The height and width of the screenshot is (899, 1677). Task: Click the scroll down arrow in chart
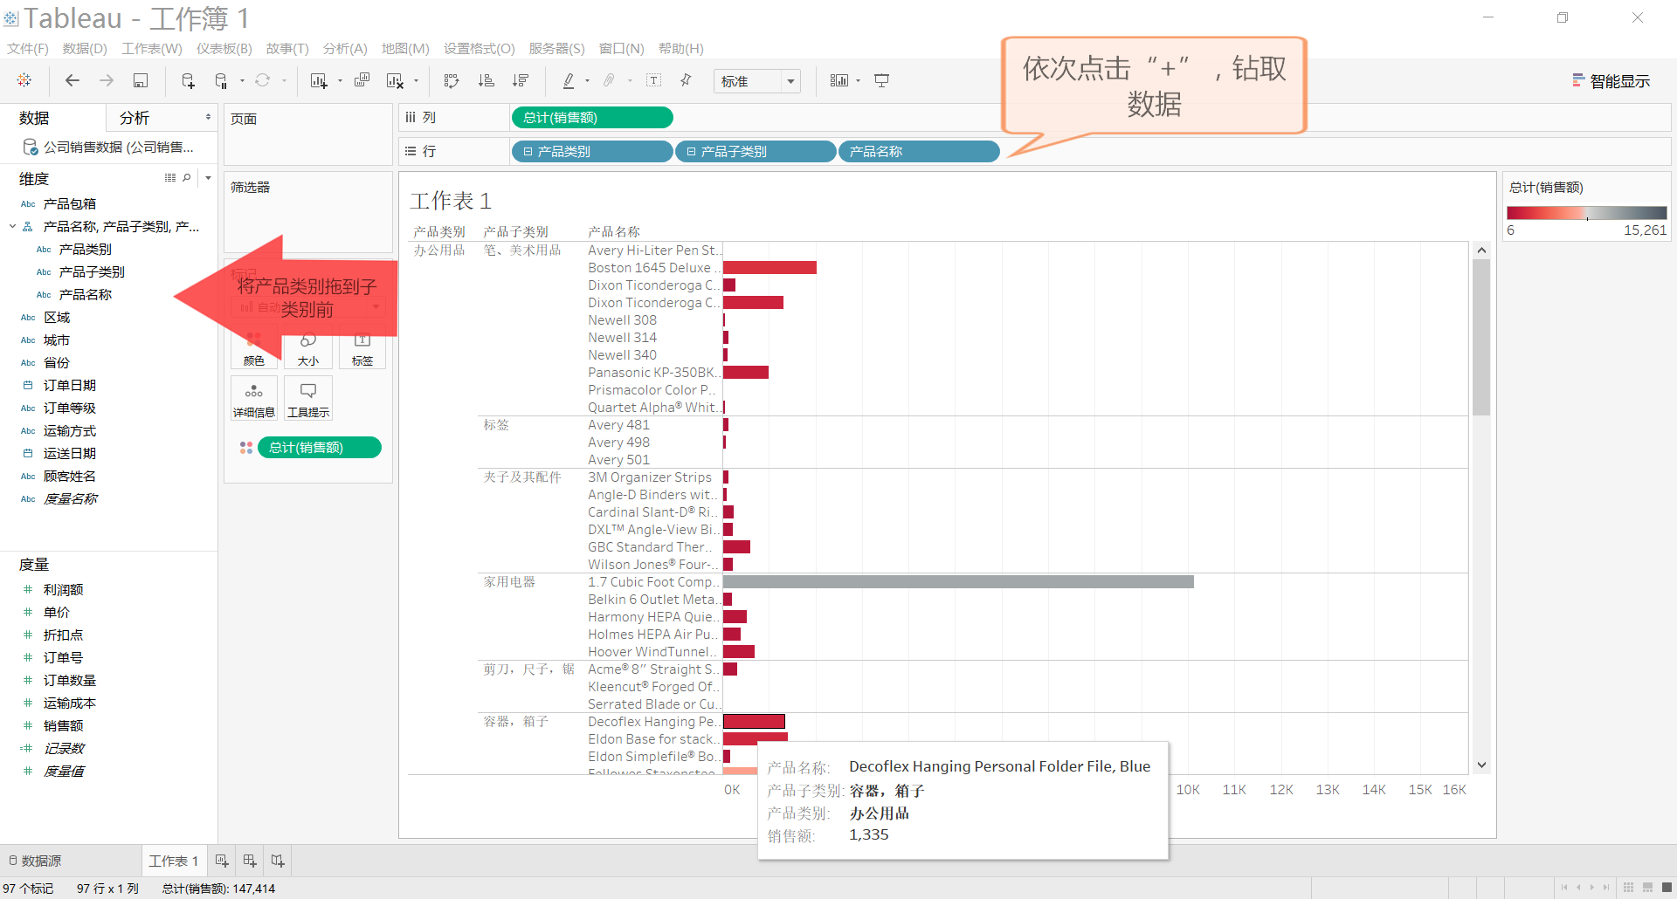1481,765
